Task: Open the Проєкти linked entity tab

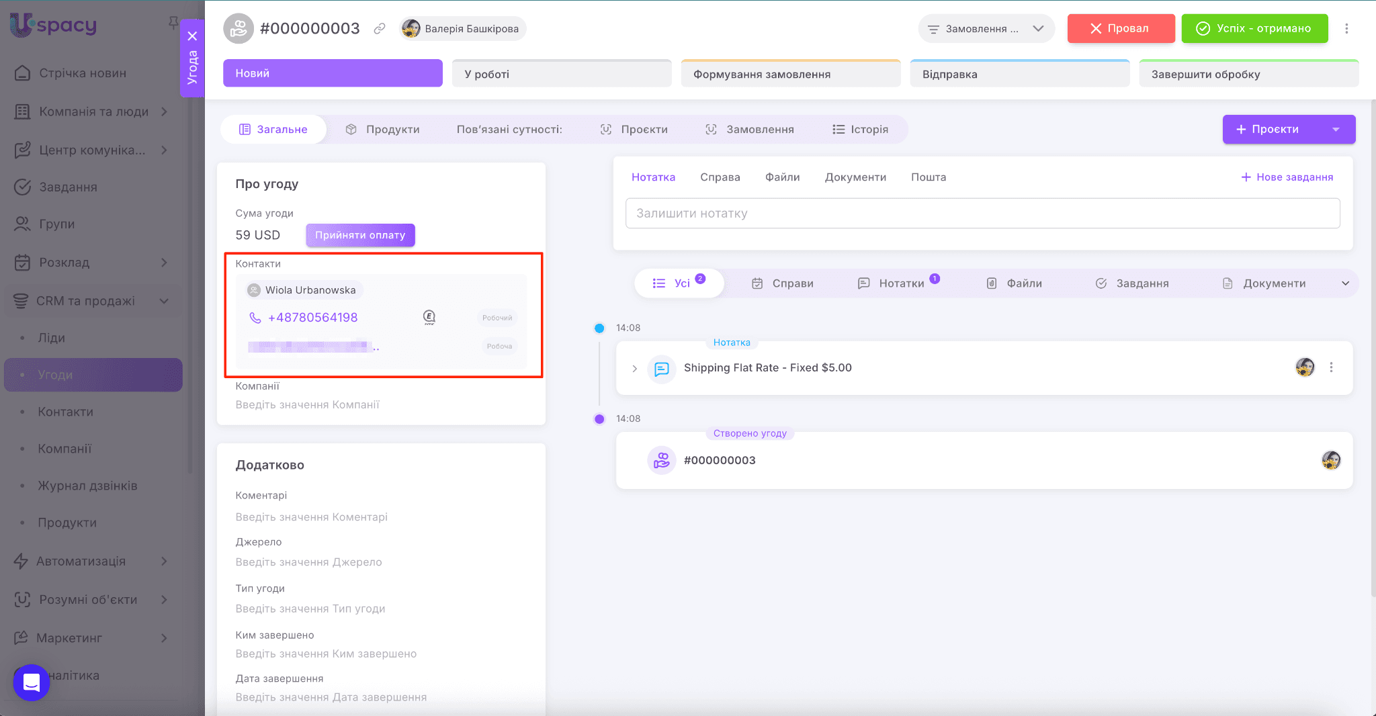Action: point(634,129)
